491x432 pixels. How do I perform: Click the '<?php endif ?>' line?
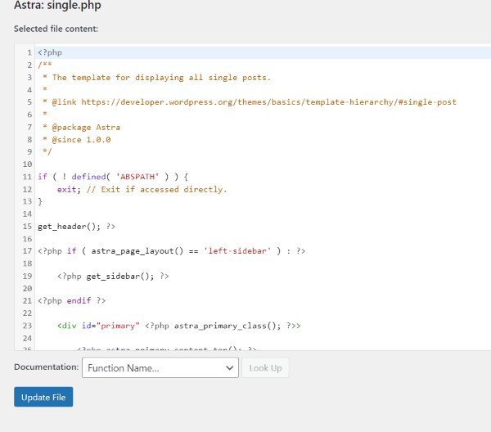[x=72, y=301]
